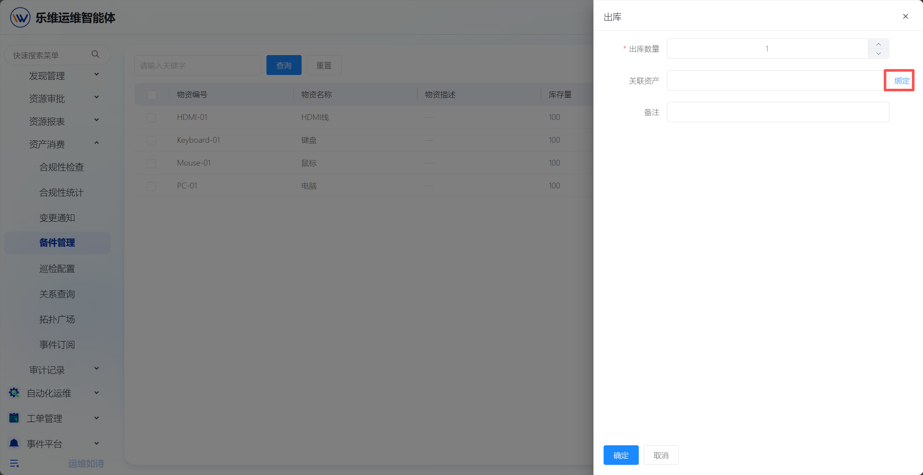Viewport: 923px width, 475px height.
Task: Check the HDMI-01 row checkbox
Action: pyautogui.click(x=151, y=118)
